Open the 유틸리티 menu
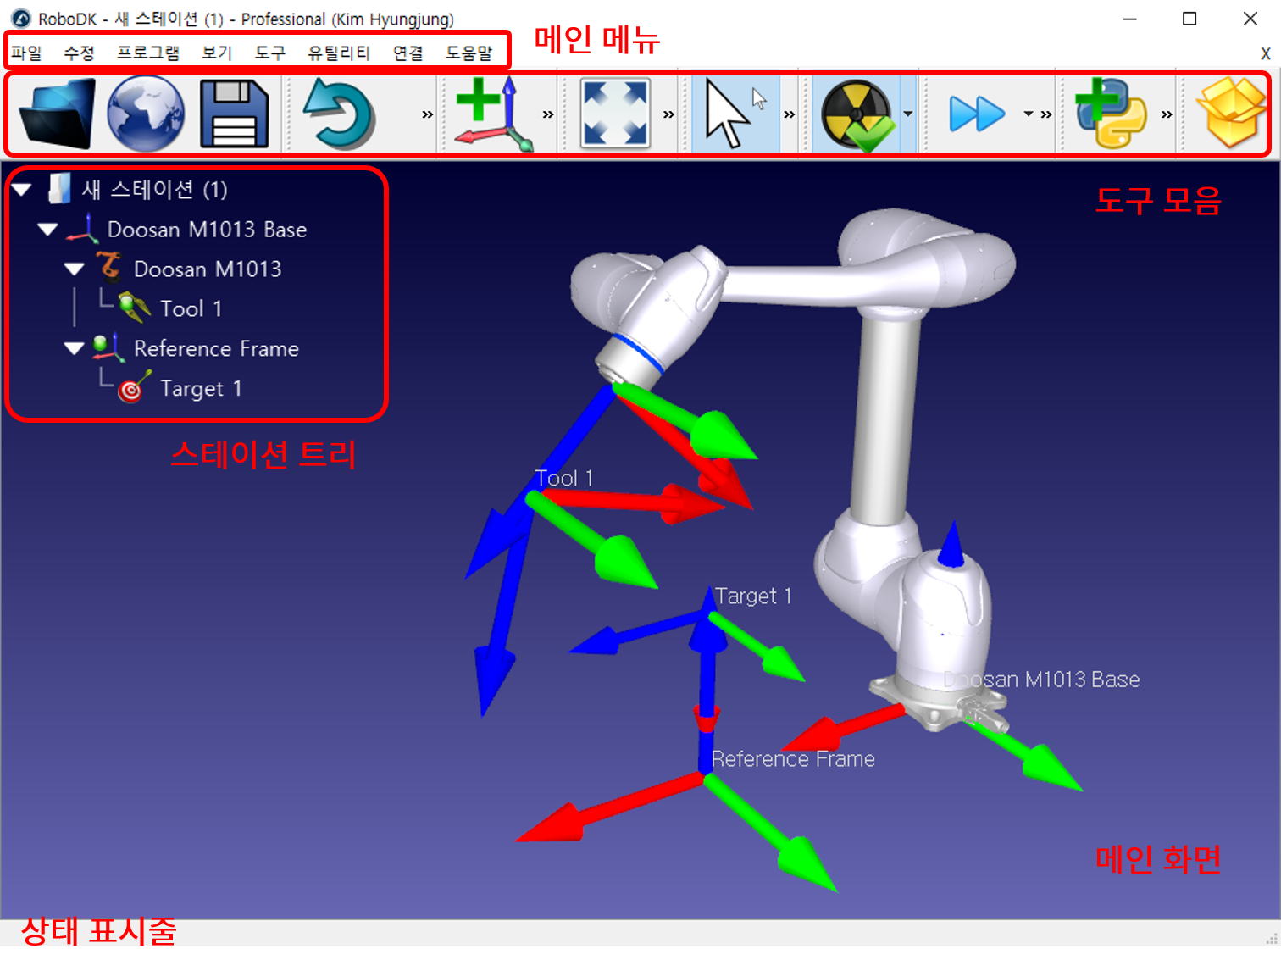The image size is (1281, 971). [339, 53]
